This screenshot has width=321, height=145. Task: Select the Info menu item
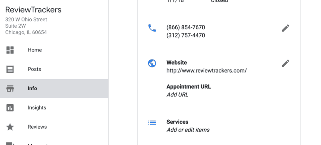point(54,89)
